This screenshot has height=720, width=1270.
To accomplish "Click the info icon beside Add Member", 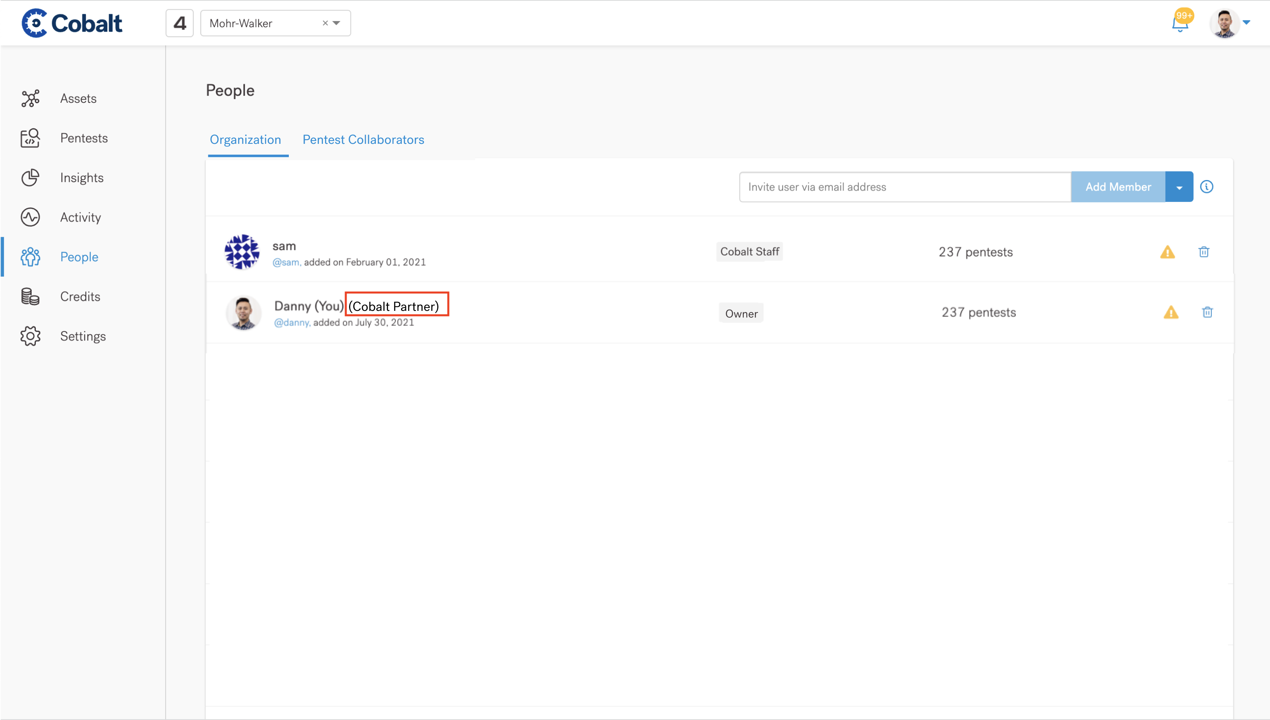I will click(1207, 187).
